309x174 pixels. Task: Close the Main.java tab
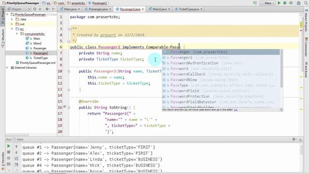coord(79,9)
